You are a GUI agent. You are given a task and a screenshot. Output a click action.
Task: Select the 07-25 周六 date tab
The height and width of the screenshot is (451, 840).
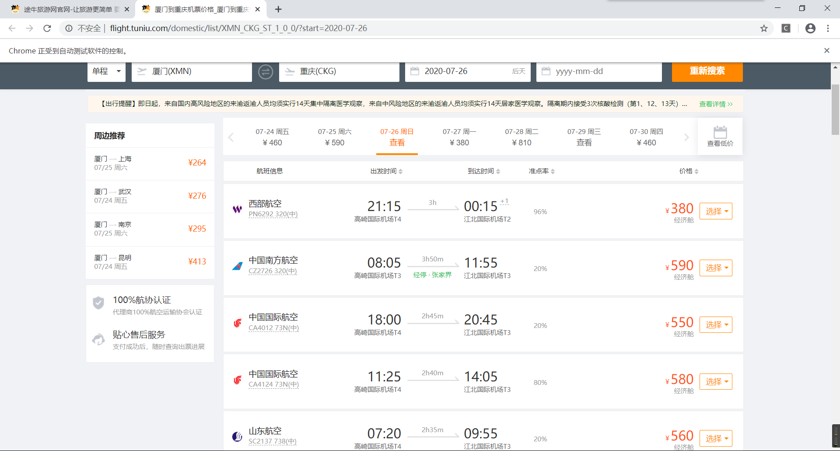click(x=335, y=137)
